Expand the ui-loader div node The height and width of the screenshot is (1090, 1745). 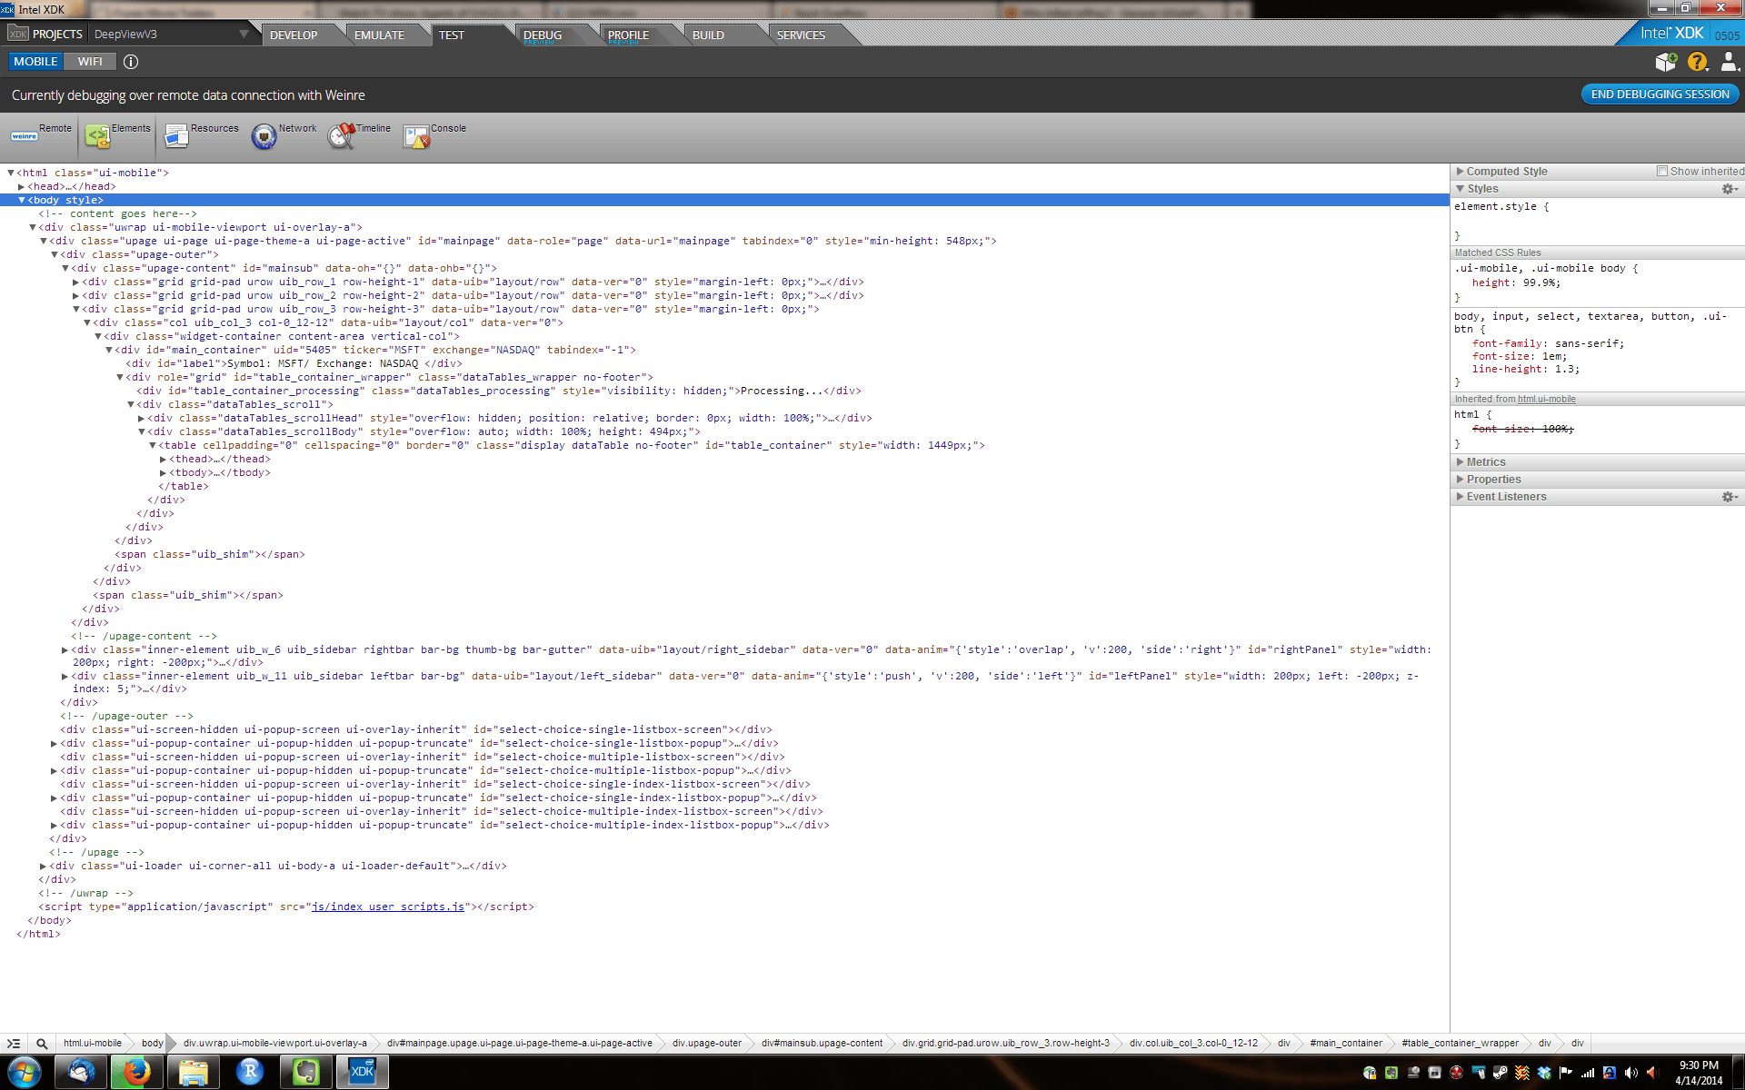pos(43,867)
